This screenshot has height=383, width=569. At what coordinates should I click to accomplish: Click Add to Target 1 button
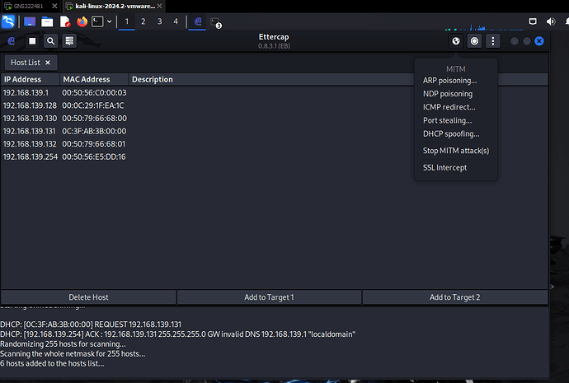[x=269, y=297]
